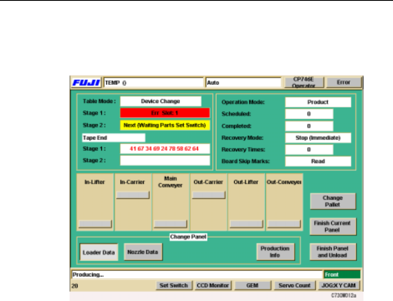The image size is (393, 301).
Task: Open the CCD Monitor
Action: tap(213, 286)
